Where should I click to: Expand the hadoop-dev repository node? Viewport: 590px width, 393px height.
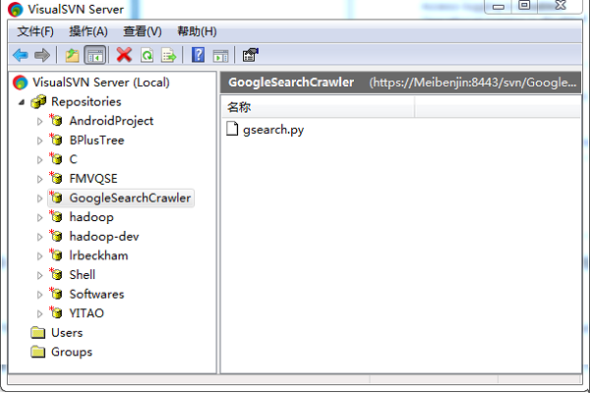tap(40, 236)
